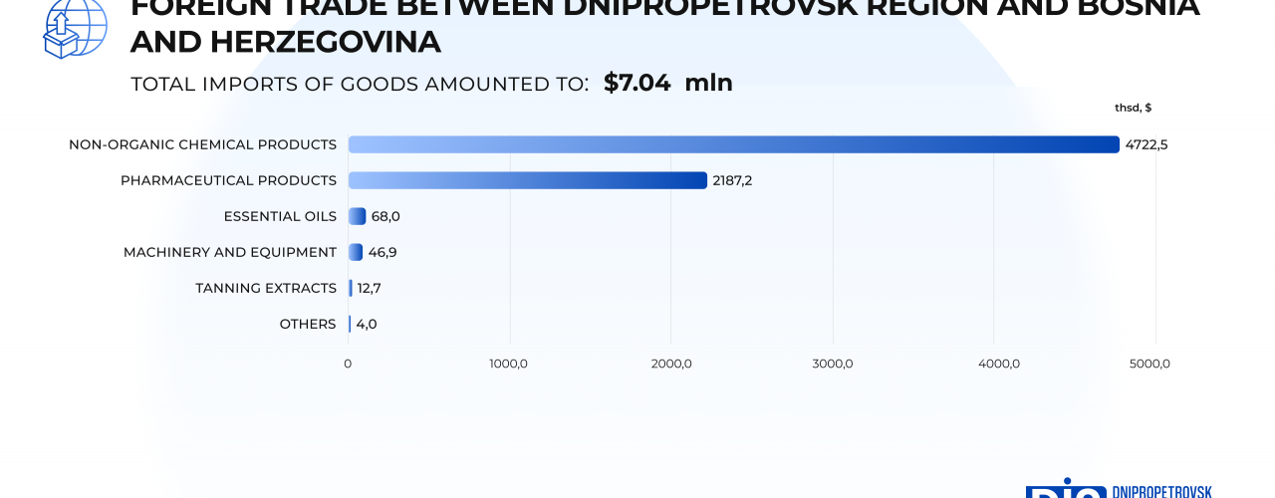This screenshot has width=1275, height=498.
Task: Click the $7.04 mln total amount
Action: coord(667,83)
